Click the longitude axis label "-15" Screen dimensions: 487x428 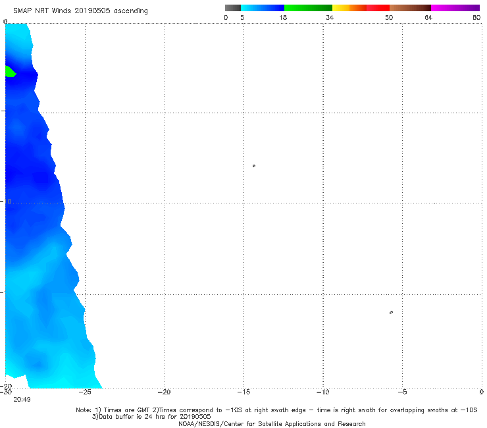click(x=244, y=392)
